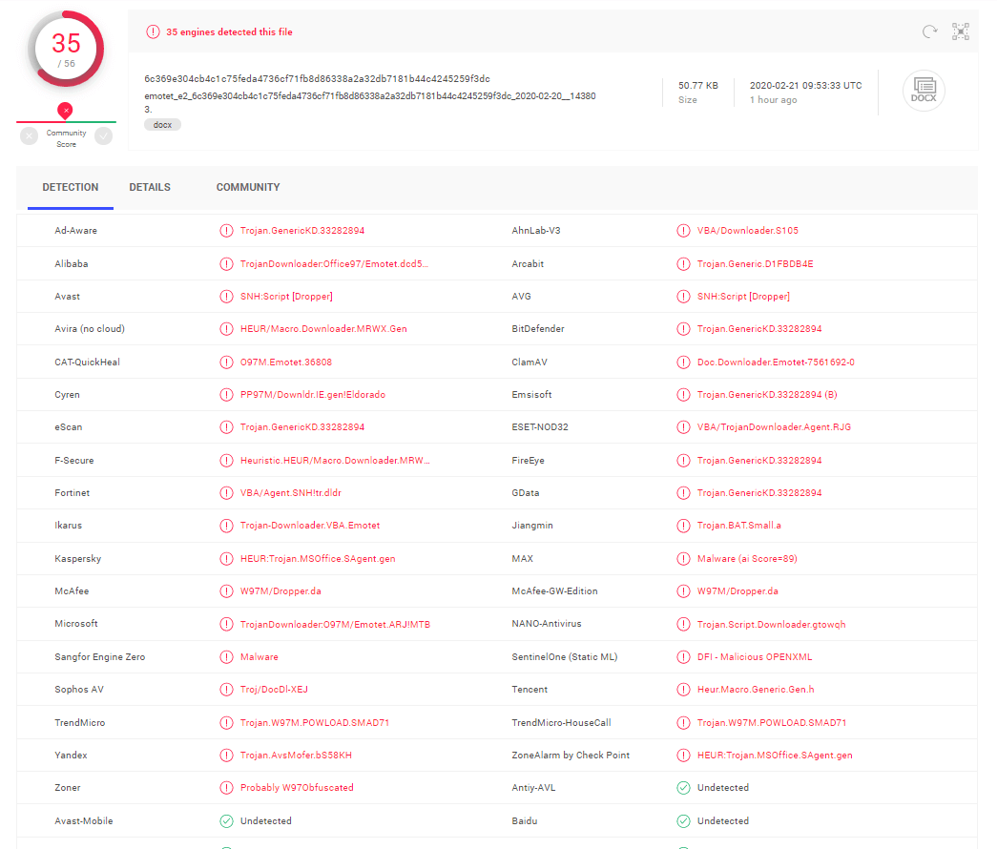Click the alert icon in Ad-Aware row
The width and height of the screenshot is (997, 849).
click(x=226, y=231)
